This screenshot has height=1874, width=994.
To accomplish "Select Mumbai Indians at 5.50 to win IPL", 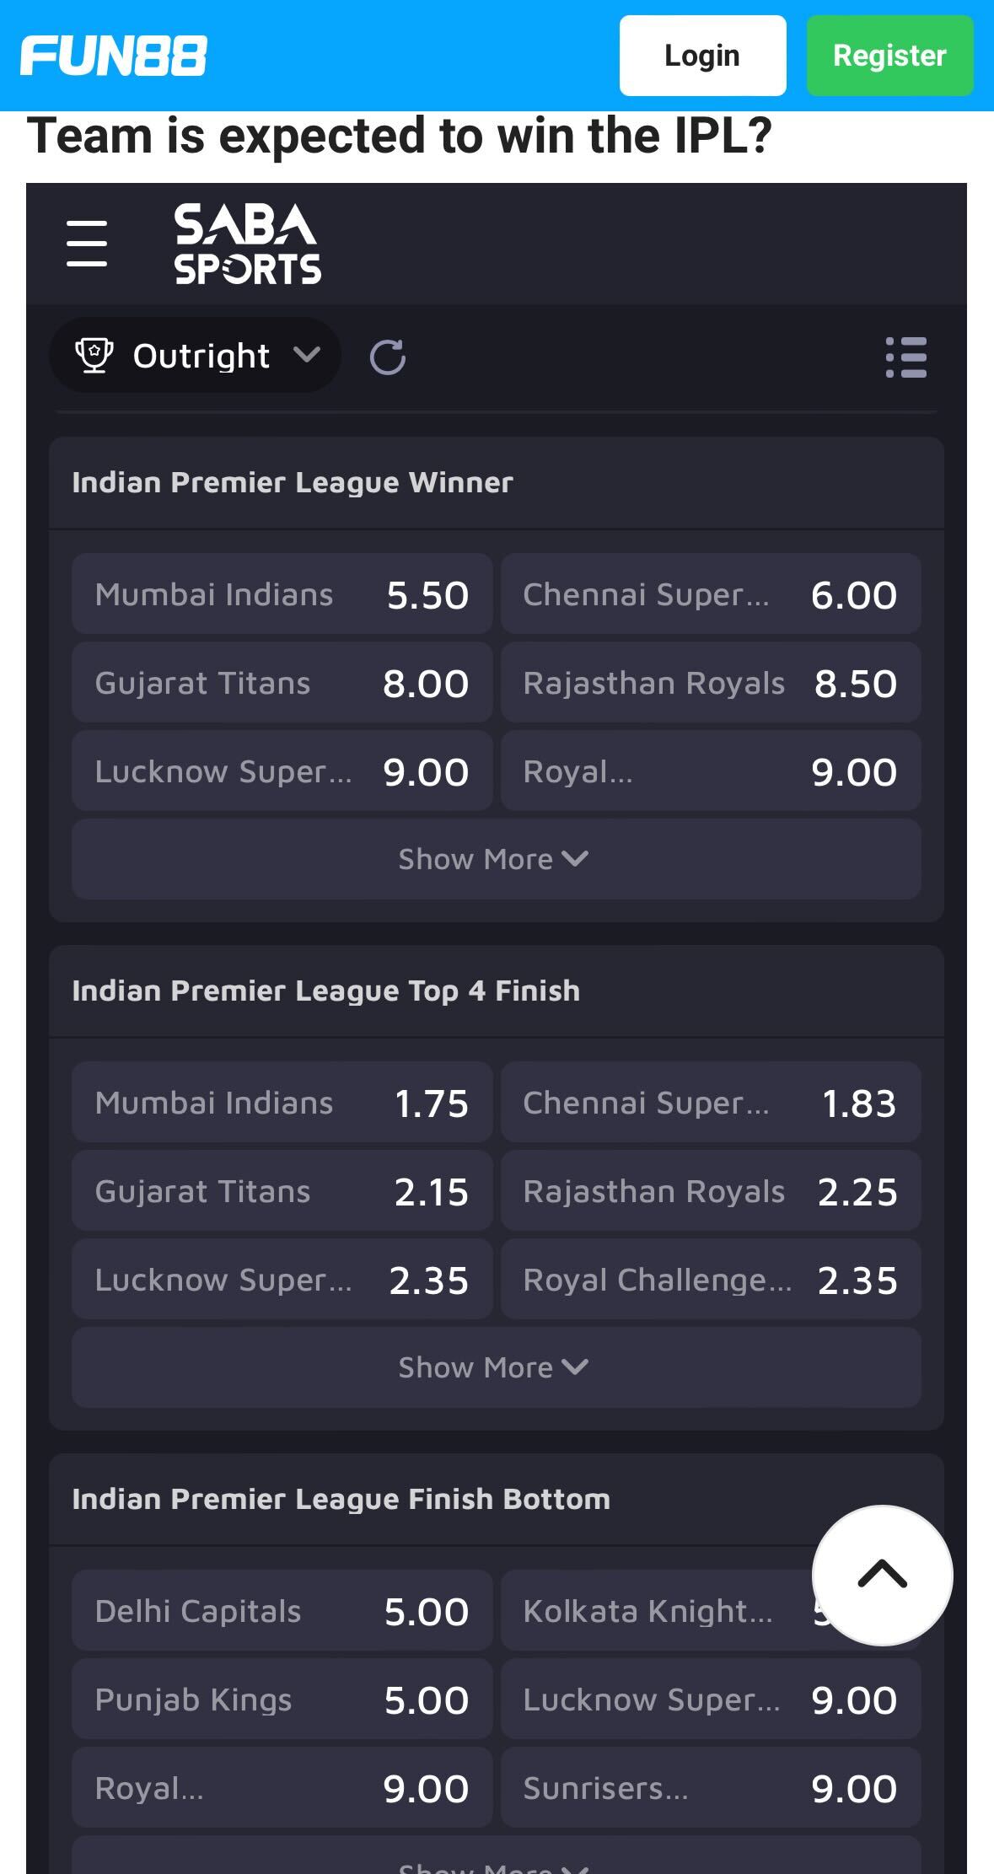I will [281, 593].
